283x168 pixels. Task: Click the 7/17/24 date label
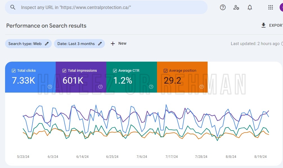tap(172, 157)
